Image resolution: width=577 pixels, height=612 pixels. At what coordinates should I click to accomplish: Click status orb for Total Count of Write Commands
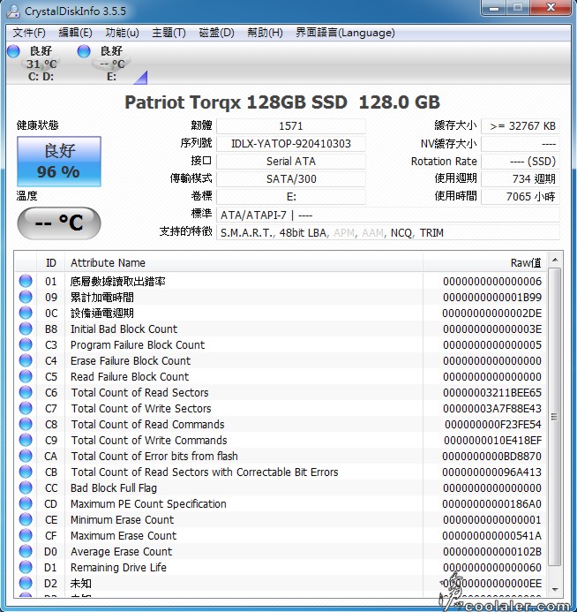click(x=26, y=441)
